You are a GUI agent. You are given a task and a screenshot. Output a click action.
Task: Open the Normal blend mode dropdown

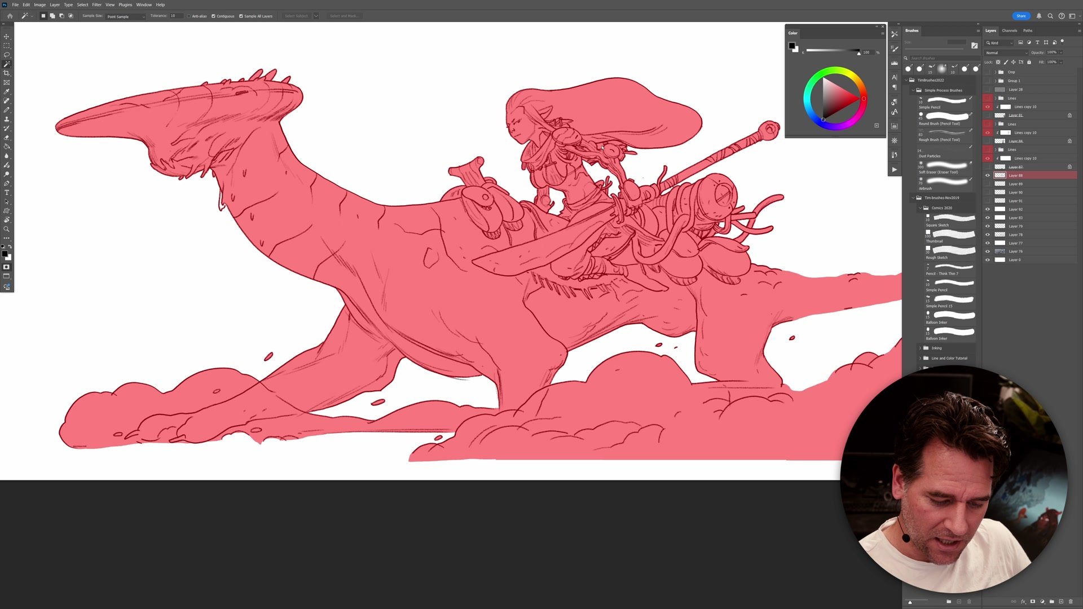click(1006, 52)
